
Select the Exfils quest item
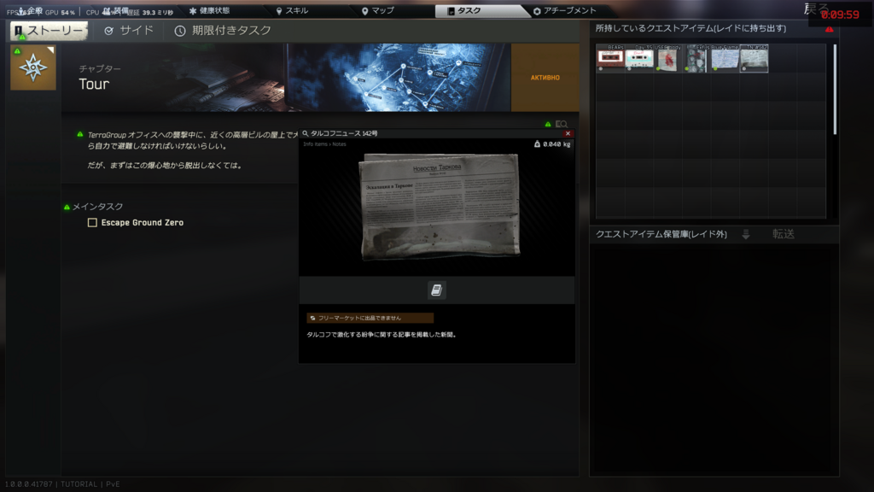tap(696, 59)
